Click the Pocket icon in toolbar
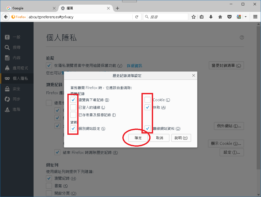Screen dimensions: 261x197 [x=229, y=17]
